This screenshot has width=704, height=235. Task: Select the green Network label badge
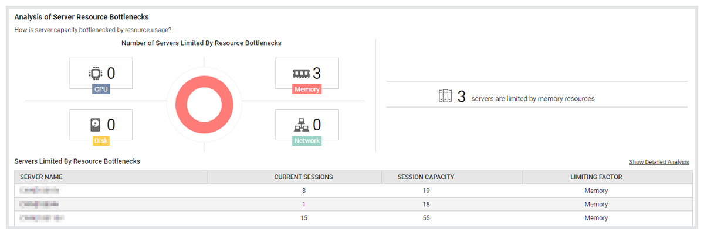click(x=307, y=140)
